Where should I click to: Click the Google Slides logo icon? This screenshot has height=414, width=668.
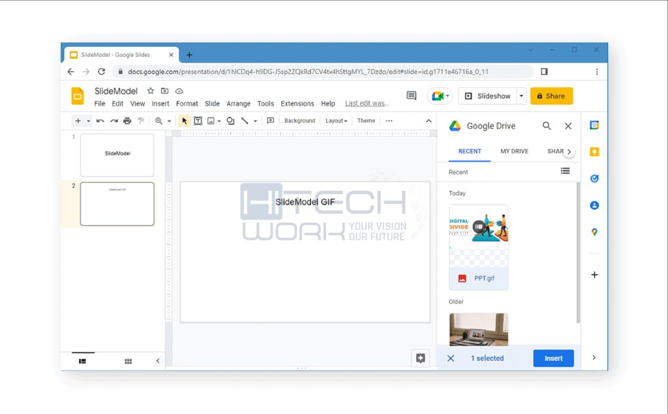click(x=78, y=96)
